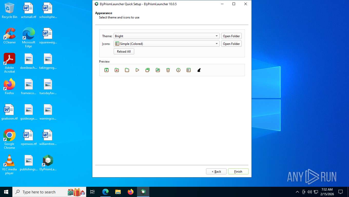Click the network tray icon
The height and width of the screenshot is (197, 349).
click(x=316, y=192)
